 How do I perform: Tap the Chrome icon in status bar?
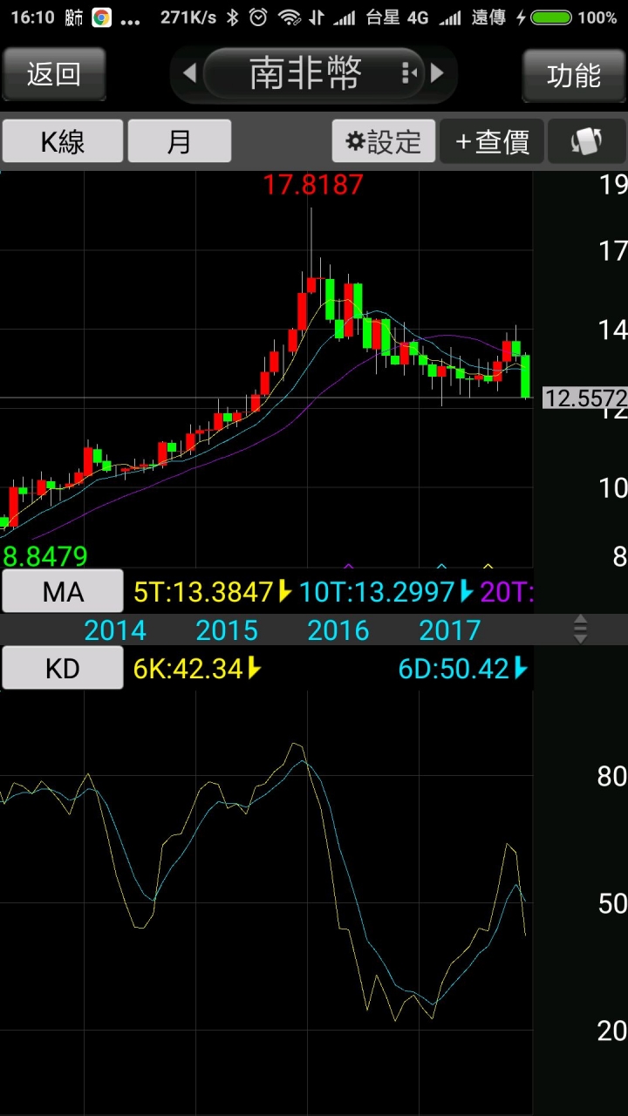pos(102,17)
